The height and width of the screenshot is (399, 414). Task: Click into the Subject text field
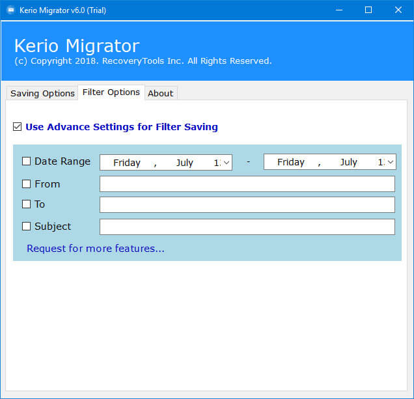247,227
